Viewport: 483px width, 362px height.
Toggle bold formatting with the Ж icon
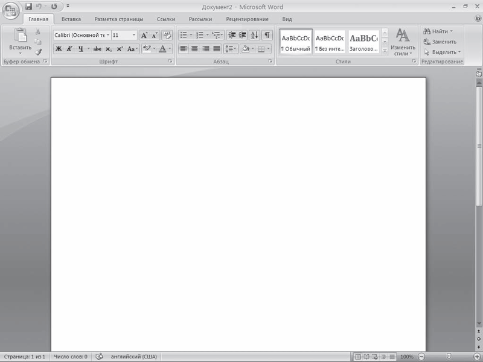tap(59, 48)
